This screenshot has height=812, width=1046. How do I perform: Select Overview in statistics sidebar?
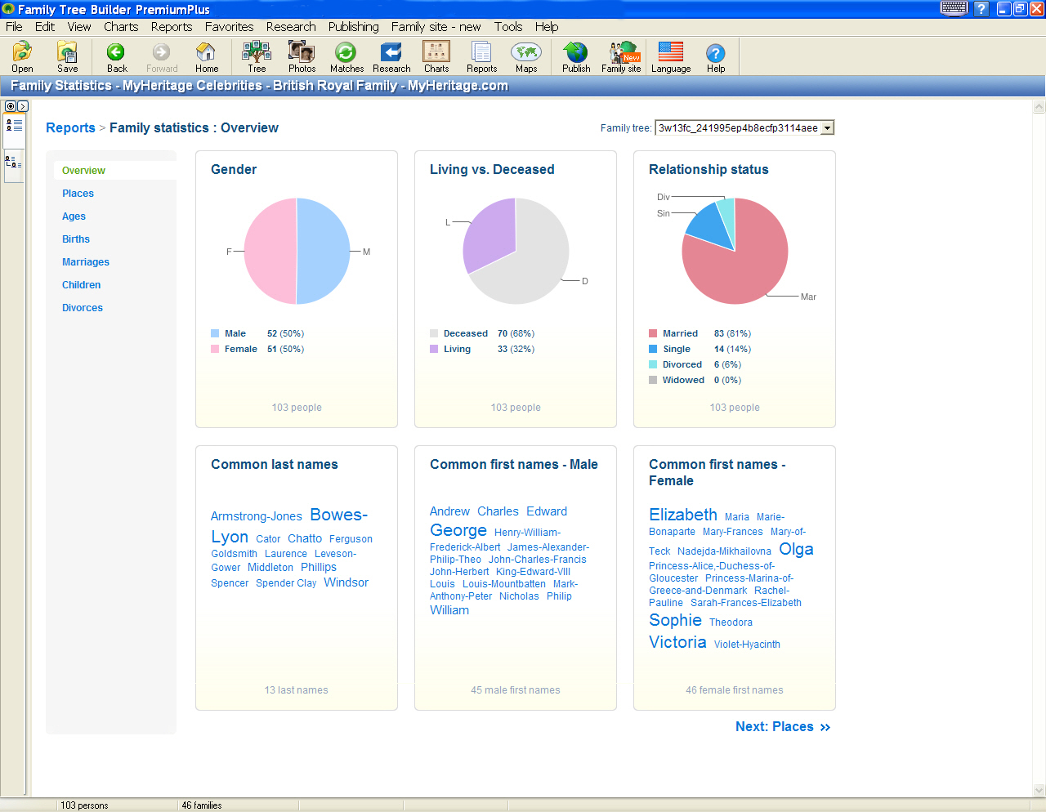pos(83,171)
